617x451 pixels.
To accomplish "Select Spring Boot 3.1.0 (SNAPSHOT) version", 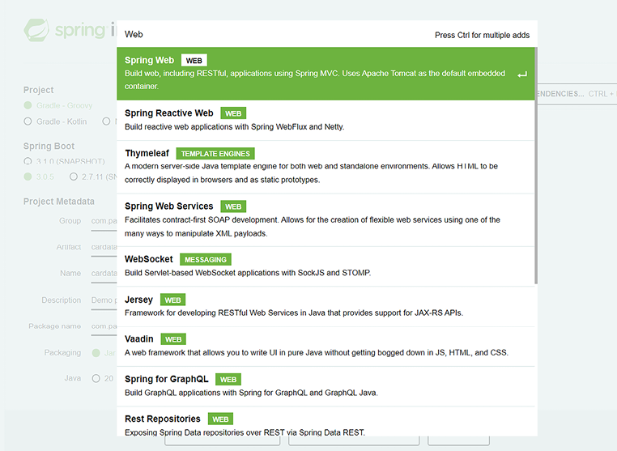I will pyautogui.click(x=28, y=162).
